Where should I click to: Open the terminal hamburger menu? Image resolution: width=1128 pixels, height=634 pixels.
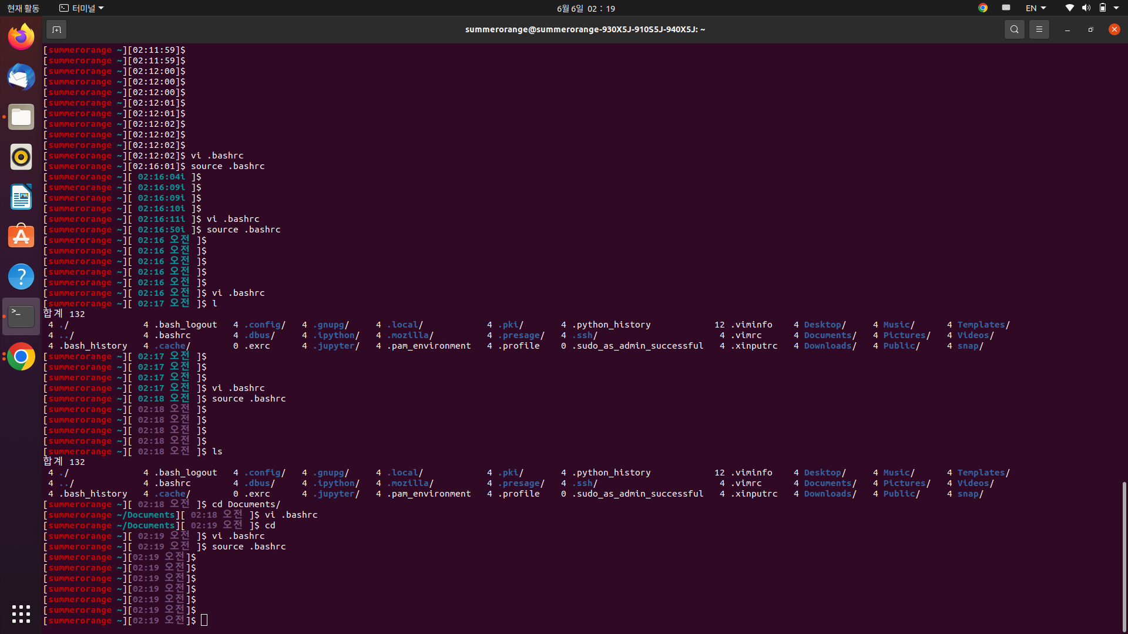click(1038, 29)
